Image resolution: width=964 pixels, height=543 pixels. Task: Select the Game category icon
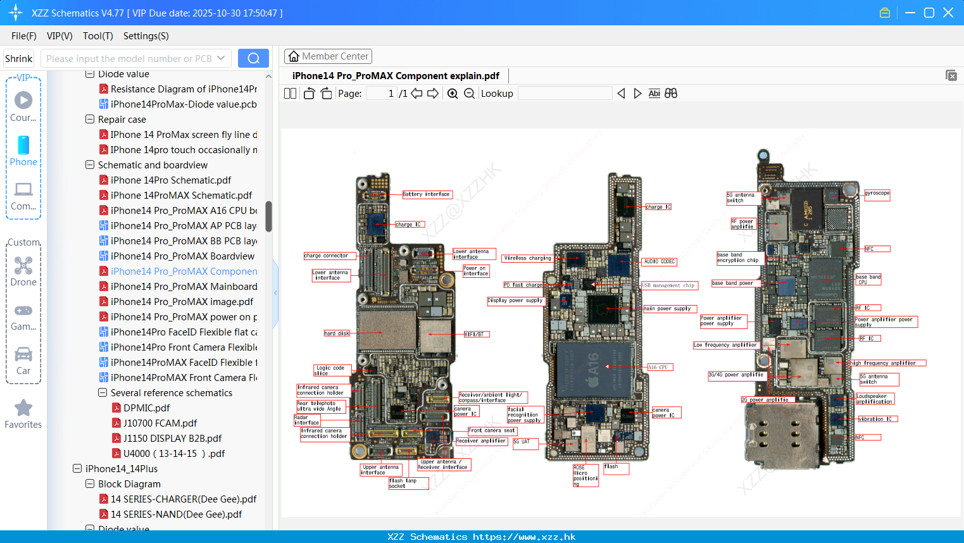[x=23, y=316]
